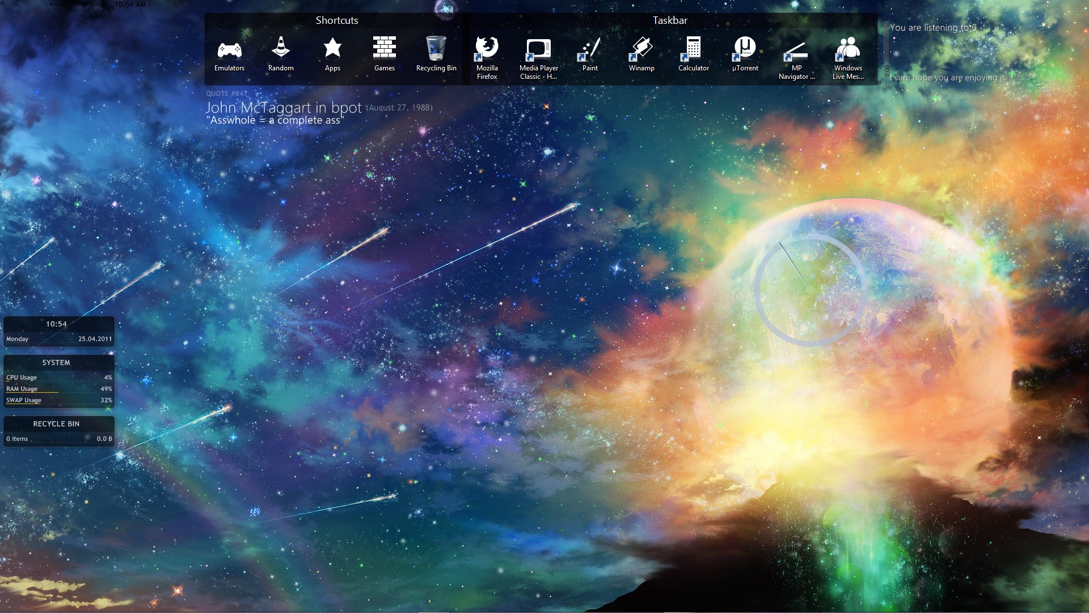Open the Apps star shortcut
Image resolution: width=1089 pixels, height=613 pixels.
coord(332,55)
